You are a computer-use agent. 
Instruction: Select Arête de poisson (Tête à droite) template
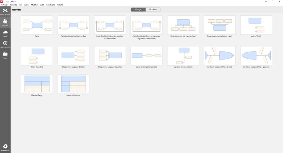(x=219, y=56)
